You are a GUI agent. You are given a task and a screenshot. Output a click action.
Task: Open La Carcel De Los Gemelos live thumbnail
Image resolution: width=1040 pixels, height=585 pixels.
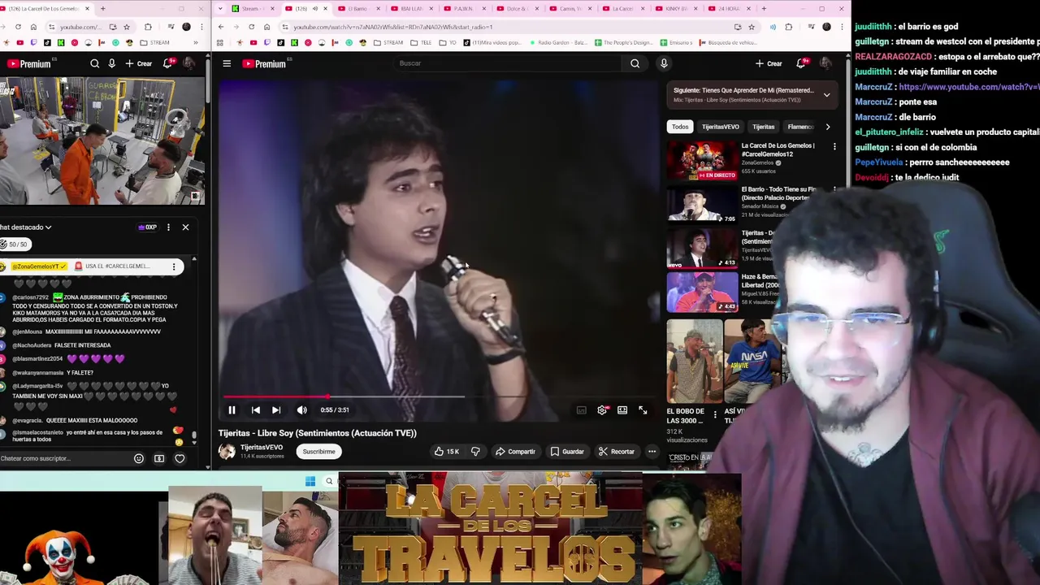click(x=702, y=160)
